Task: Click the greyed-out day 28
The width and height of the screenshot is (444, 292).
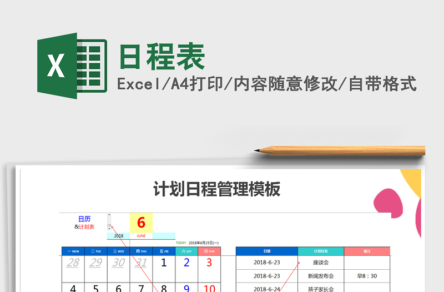Action: [x=73, y=263]
